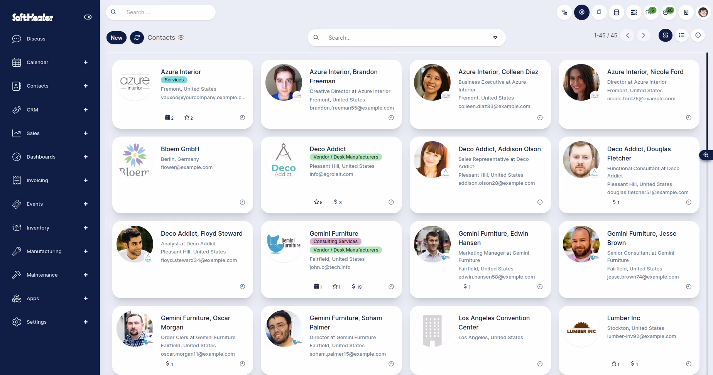
Task: Open the gear next to Contacts title
Action: click(181, 37)
